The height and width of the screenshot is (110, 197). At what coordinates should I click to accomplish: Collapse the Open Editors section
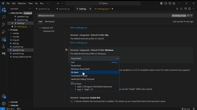click(x=9, y=13)
